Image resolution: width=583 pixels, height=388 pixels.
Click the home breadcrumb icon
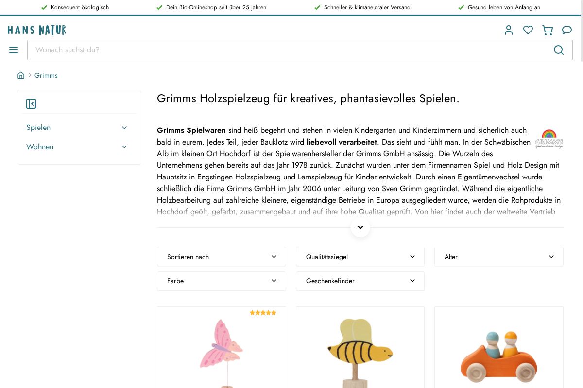(21, 75)
